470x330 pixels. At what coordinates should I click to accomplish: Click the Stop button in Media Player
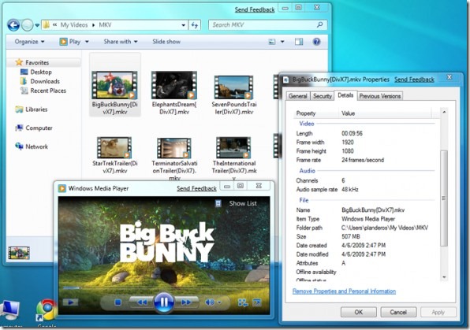point(117,302)
